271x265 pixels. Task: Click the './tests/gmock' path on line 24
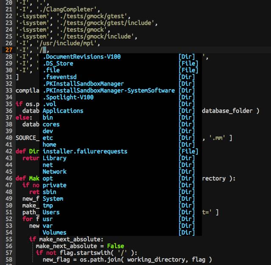pyautogui.click(x=82, y=30)
